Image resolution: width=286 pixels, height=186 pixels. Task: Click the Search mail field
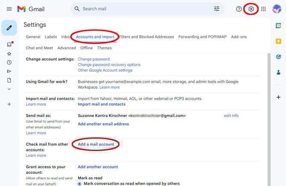[147, 9]
